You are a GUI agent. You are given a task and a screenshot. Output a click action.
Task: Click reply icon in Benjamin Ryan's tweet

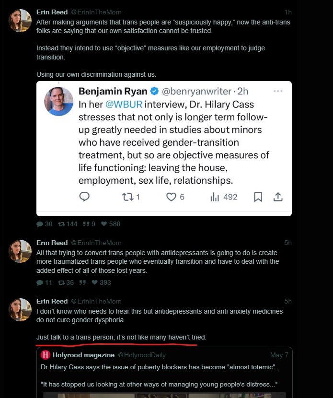point(85,197)
